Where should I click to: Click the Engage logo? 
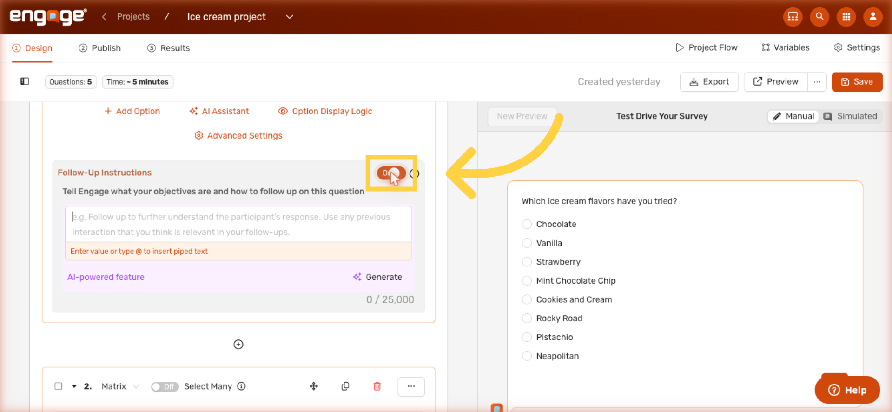coord(48,17)
